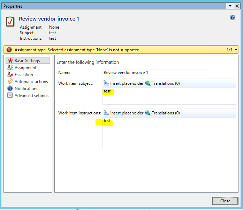
Task: Select the Basic Settings tab
Action: pos(27,61)
